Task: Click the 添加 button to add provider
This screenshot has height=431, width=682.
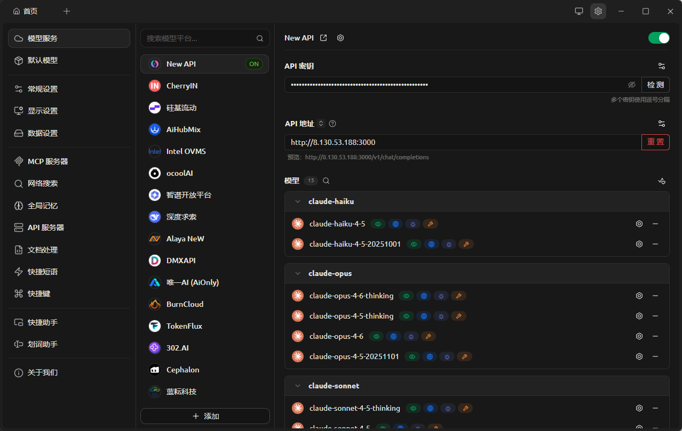Action: (205, 416)
